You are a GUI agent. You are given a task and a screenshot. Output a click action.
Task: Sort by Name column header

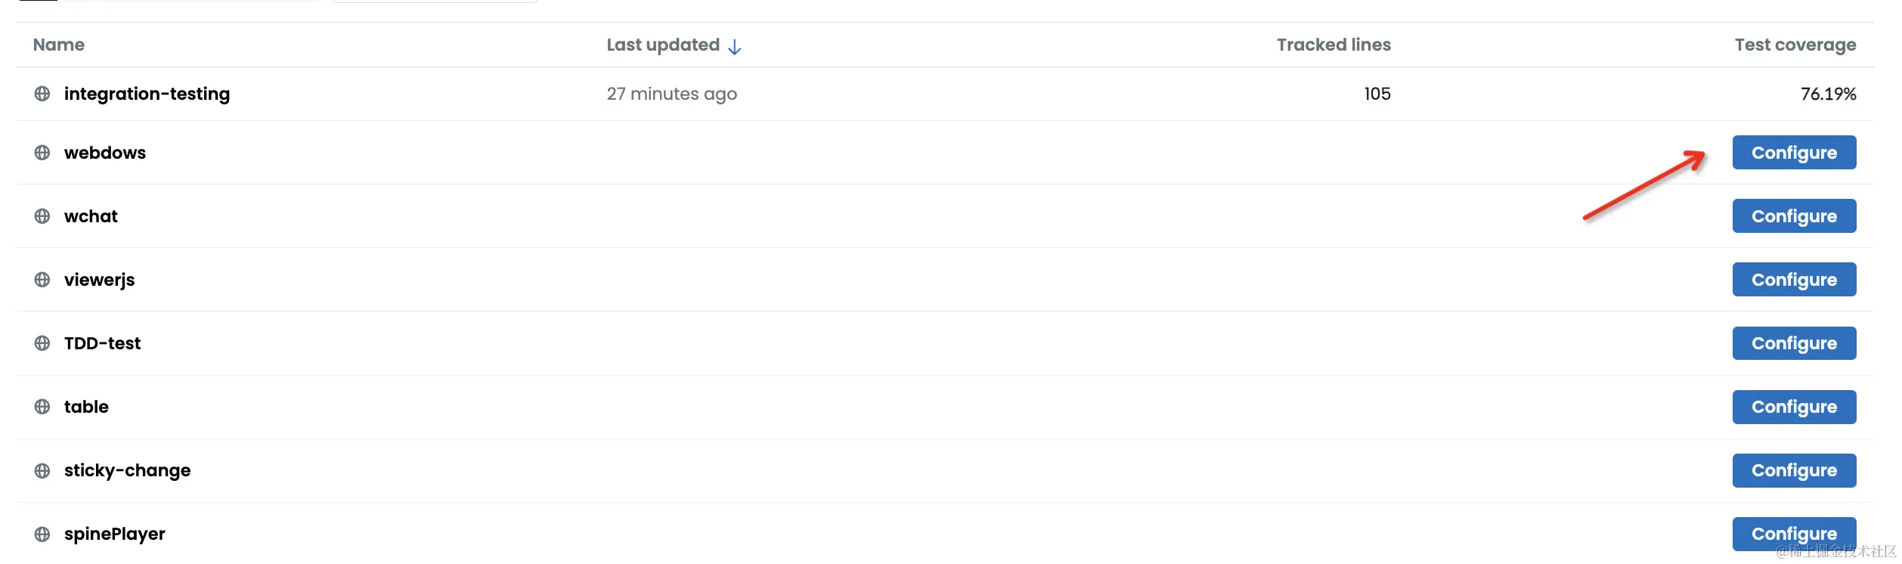point(59,45)
